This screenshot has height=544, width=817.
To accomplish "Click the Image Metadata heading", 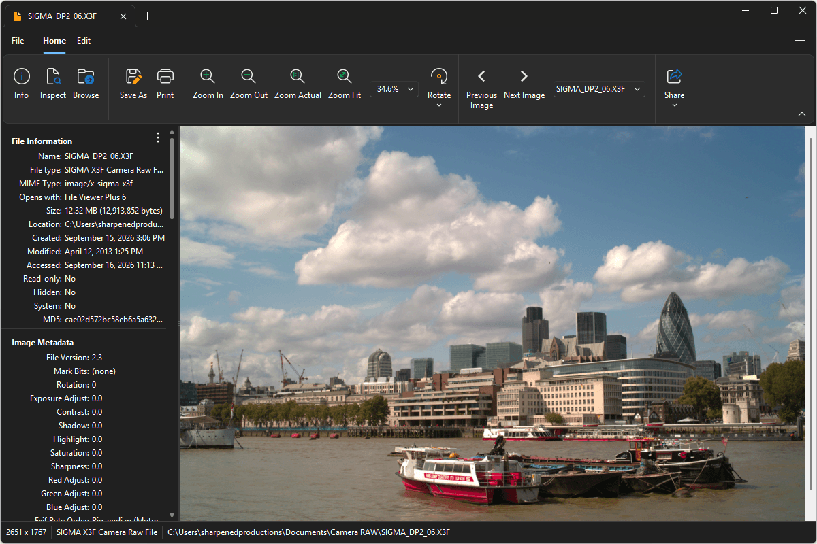I will pos(42,343).
